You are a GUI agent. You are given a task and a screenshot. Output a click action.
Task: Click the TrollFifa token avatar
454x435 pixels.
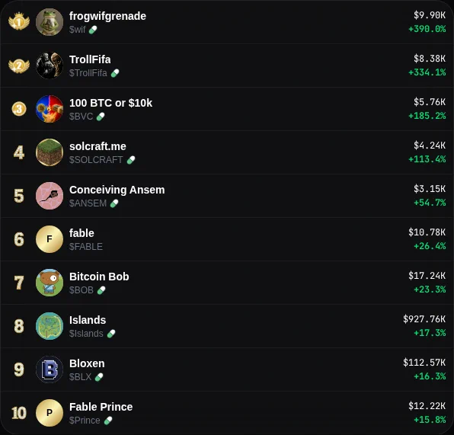(x=50, y=66)
